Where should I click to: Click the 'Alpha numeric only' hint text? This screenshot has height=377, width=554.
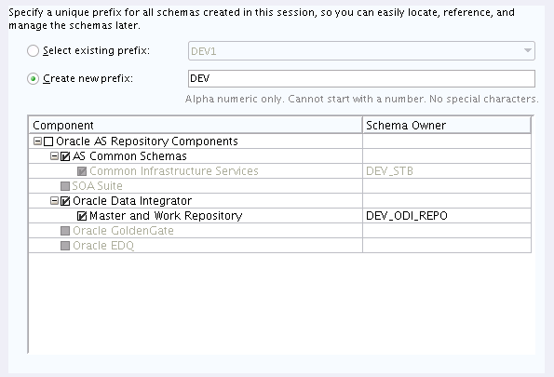(362, 99)
